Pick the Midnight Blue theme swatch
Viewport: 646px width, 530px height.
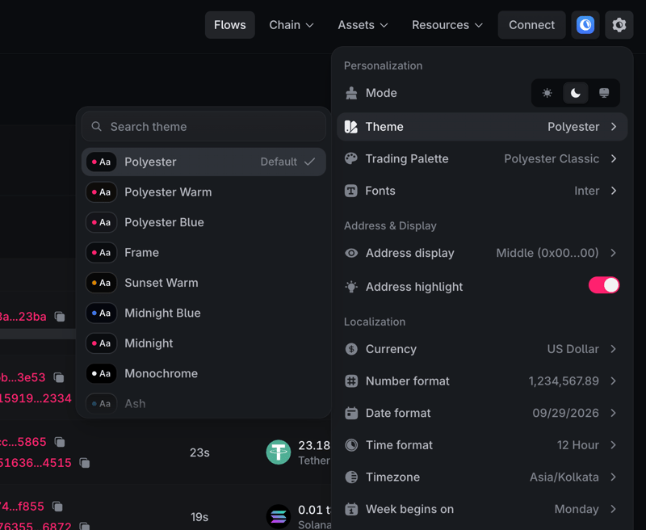click(x=102, y=313)
